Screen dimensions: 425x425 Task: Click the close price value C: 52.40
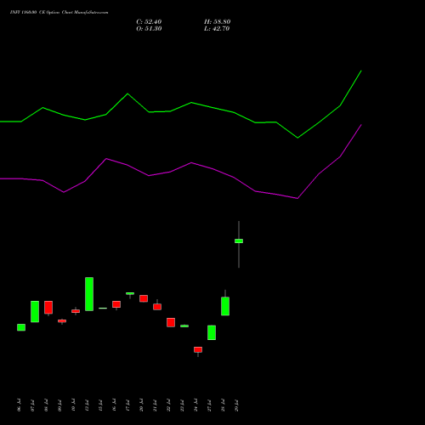click(149, 22)
